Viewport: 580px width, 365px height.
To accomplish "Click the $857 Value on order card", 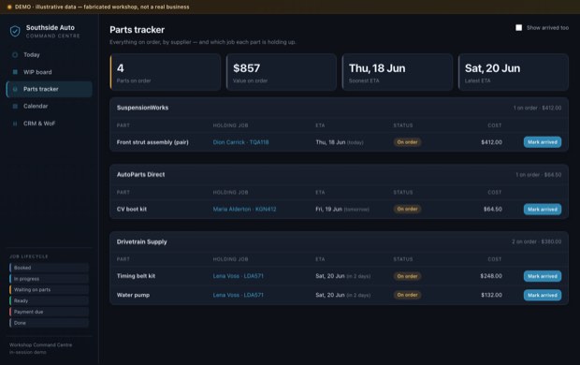I will (282, 72).
